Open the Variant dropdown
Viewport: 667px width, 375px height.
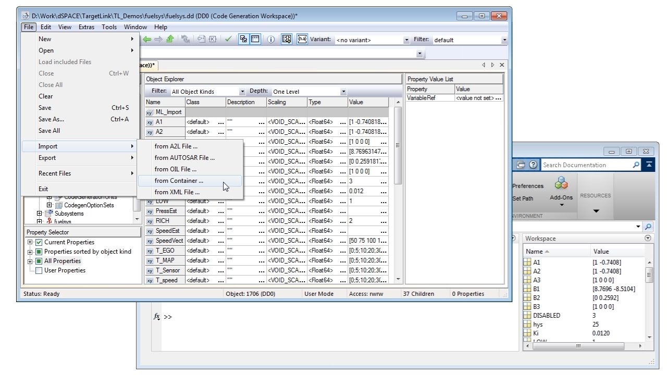point(406,40)
